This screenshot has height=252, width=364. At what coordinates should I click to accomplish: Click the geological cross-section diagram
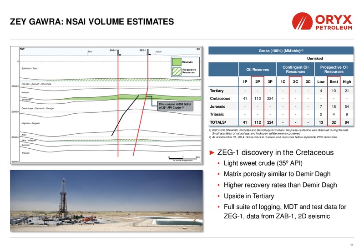(x=106, y=105)
